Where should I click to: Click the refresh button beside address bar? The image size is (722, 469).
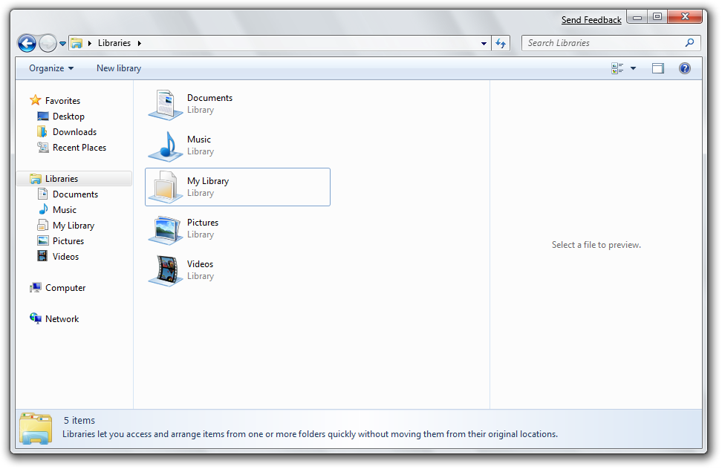(x=501, y=43)
